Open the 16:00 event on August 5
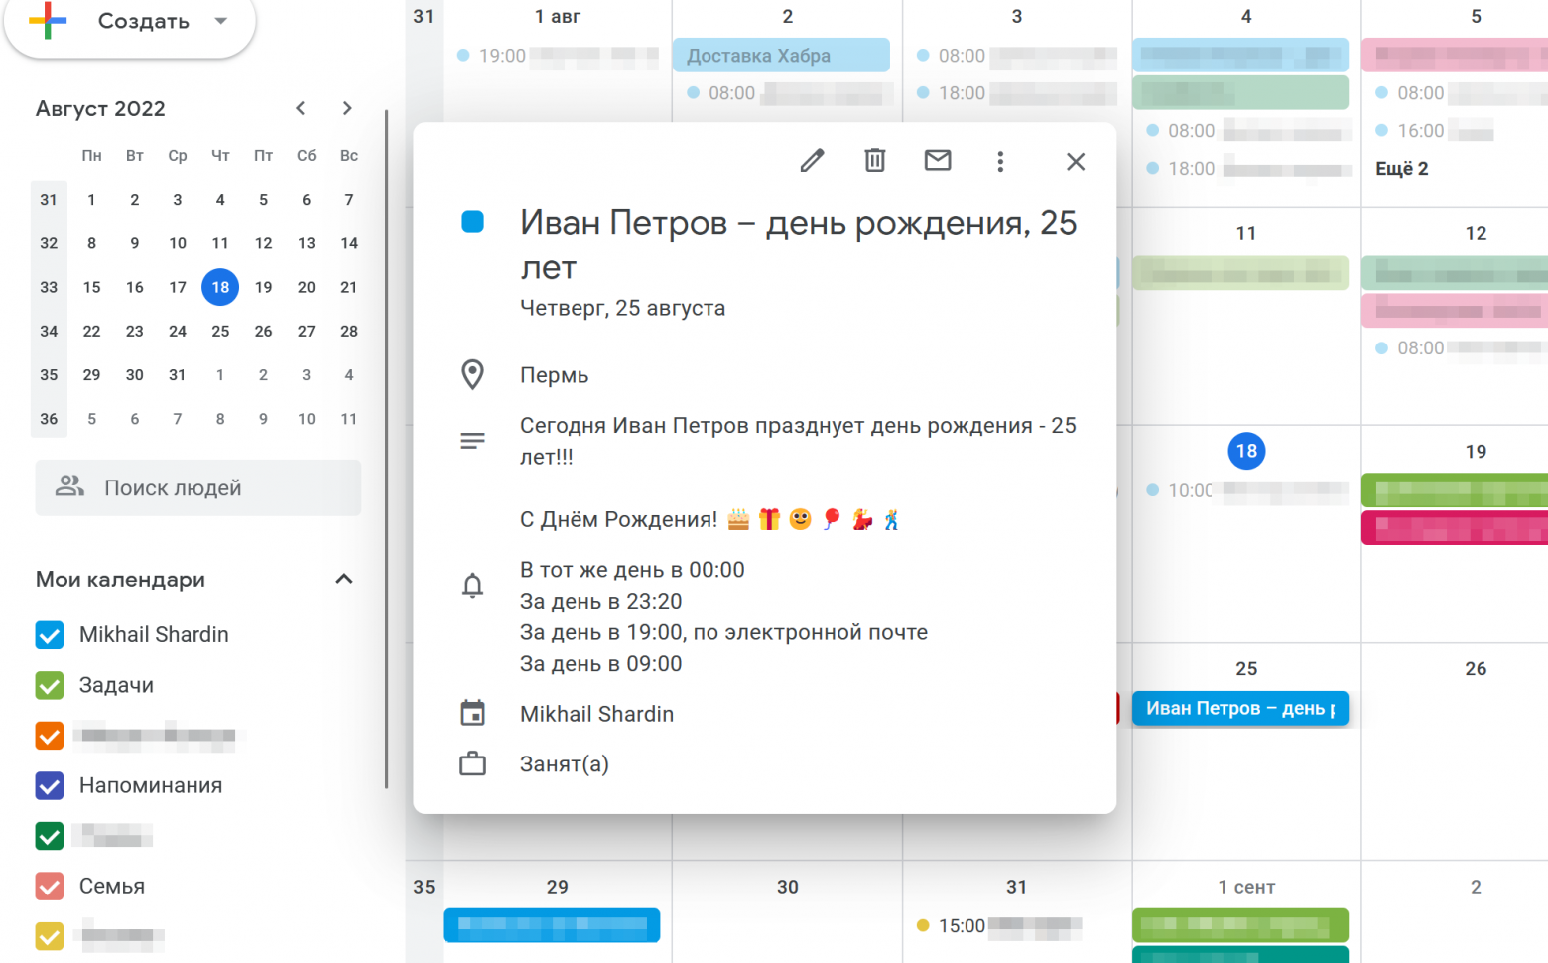The width and height of the screenshot is (1548, 963). pos(1435,131)
